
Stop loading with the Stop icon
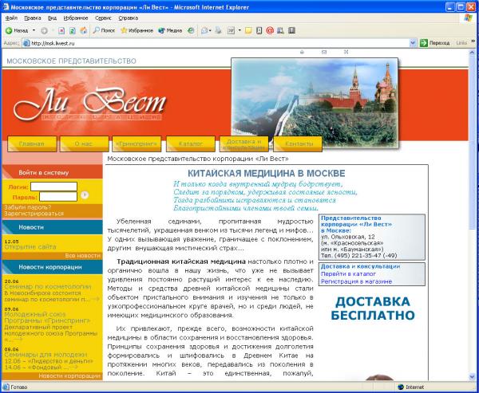61,30
